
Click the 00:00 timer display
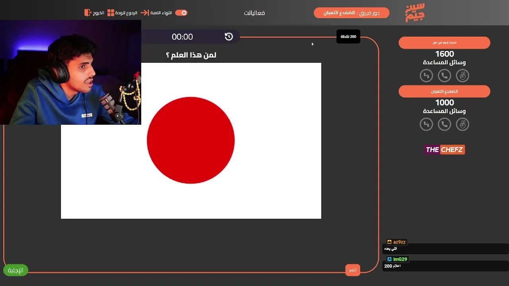pos(182,37)
